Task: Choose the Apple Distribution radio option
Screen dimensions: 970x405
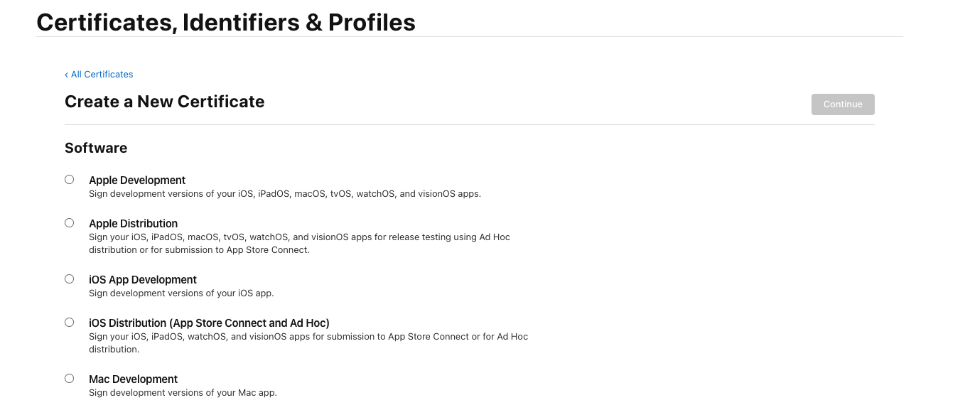Action: point(69,222)
